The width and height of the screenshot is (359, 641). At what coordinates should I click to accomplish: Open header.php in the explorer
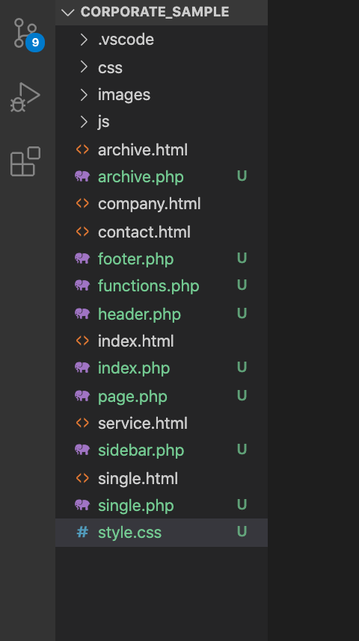coord(162,314)
